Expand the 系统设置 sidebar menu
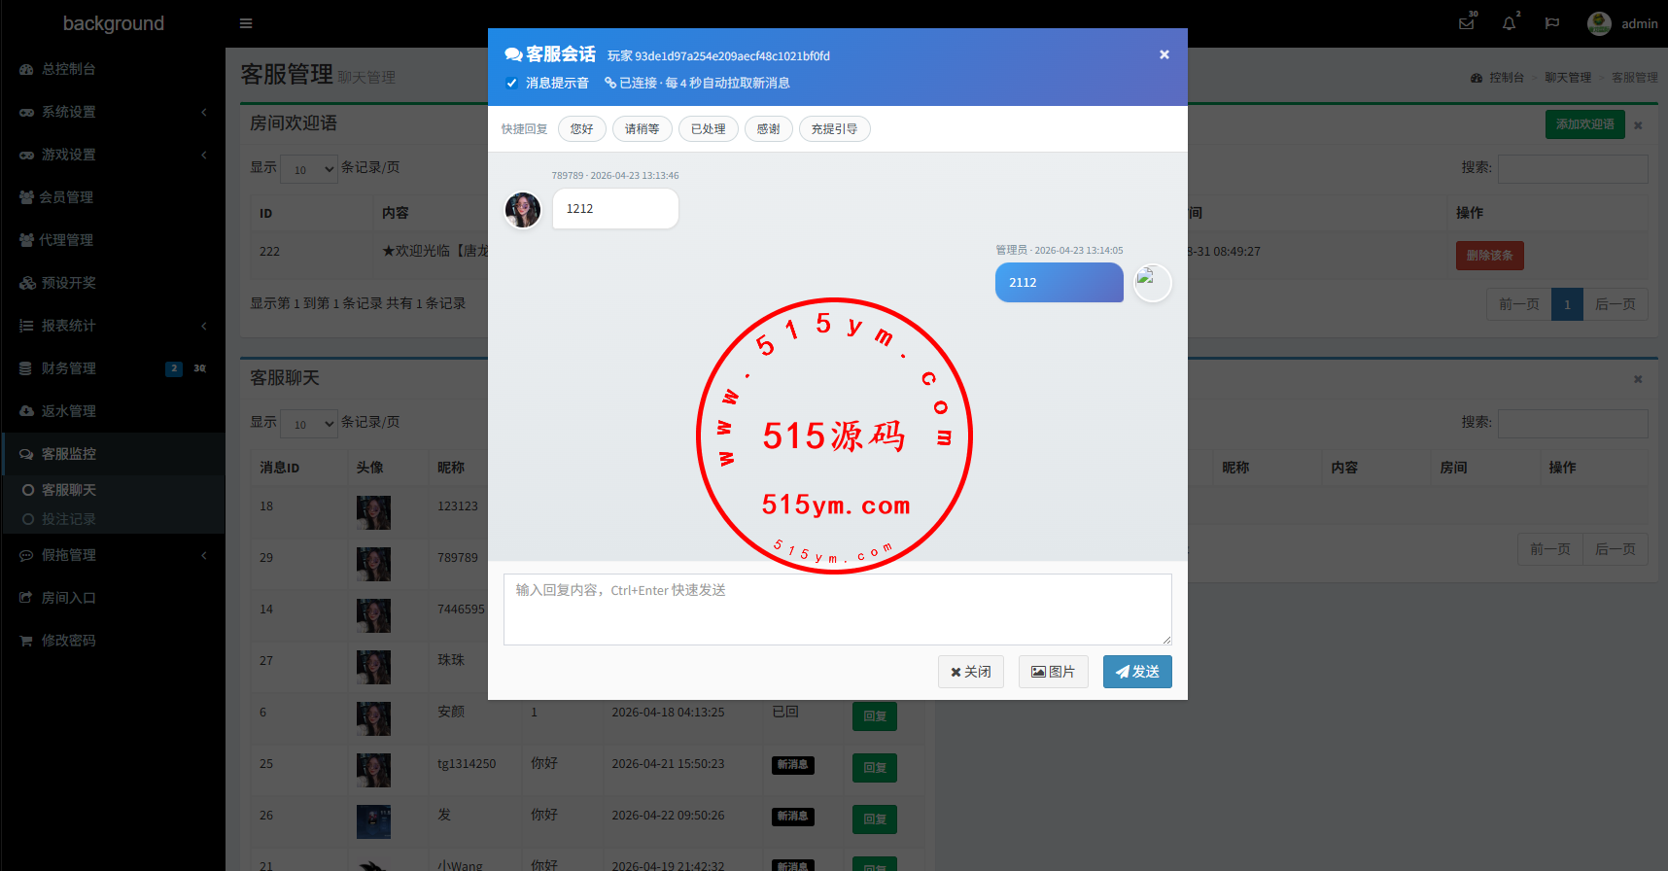The width and height of the screenshot is (1668, 871). (112, 112)
